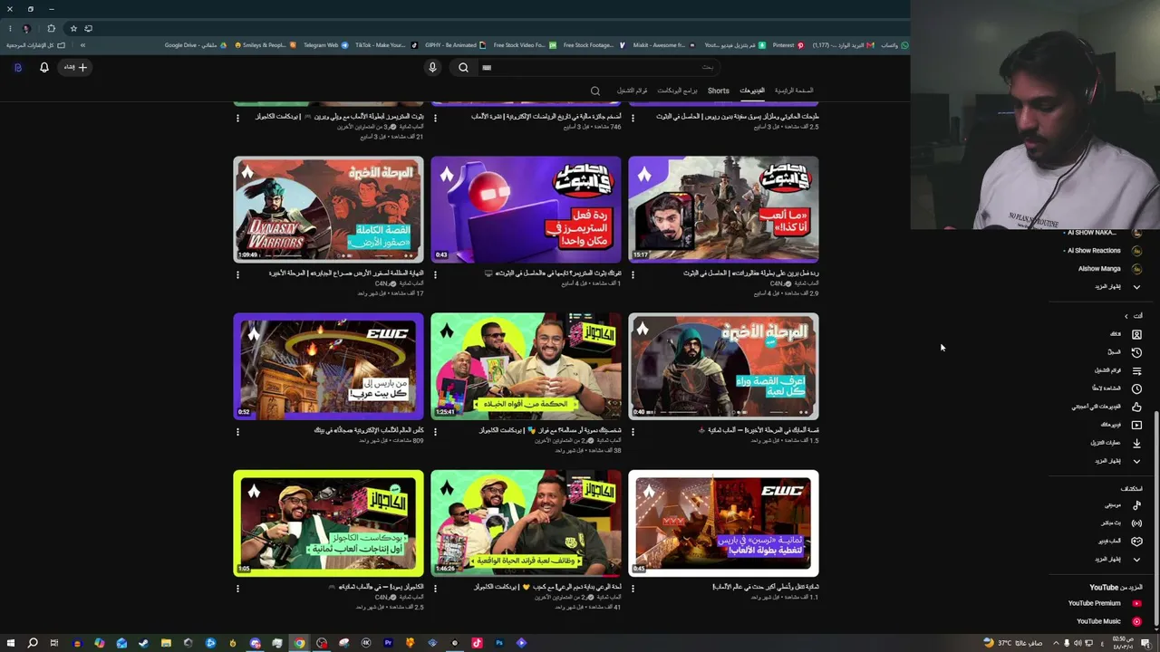Open options menu for the 1:25:41 podcast video
The image size is (1160, 652).
point(436,431)
